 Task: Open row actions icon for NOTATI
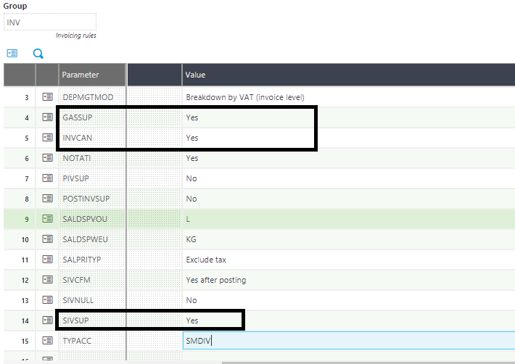pyautogui.click(x=48, y=158)
